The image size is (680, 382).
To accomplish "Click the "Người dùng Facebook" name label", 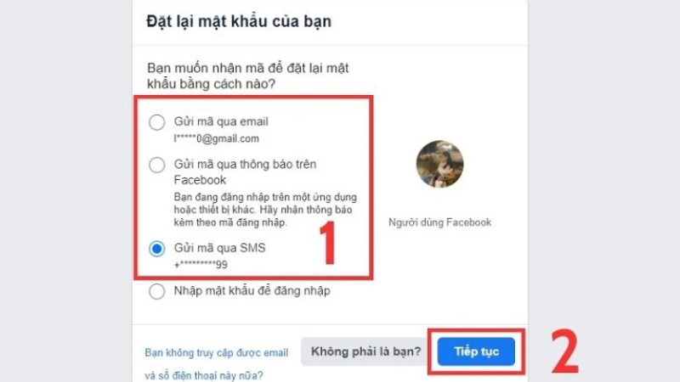I will (x=439, y=222).
